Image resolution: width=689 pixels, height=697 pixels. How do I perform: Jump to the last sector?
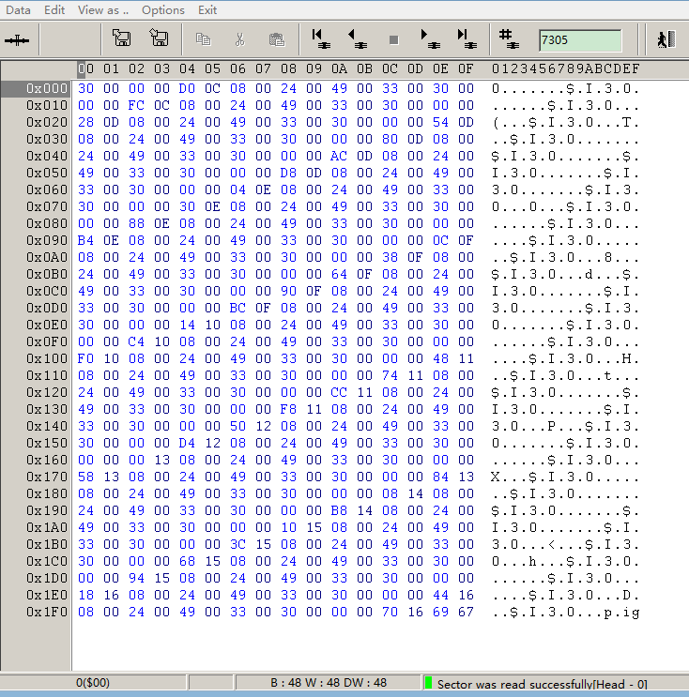[467, 39]
